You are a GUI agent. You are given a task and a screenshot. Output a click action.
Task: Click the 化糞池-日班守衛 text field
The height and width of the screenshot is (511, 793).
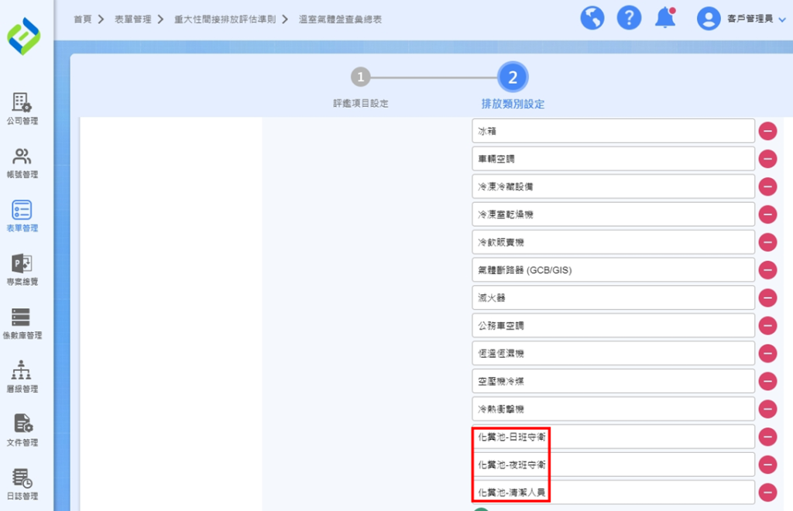(613, 437)
